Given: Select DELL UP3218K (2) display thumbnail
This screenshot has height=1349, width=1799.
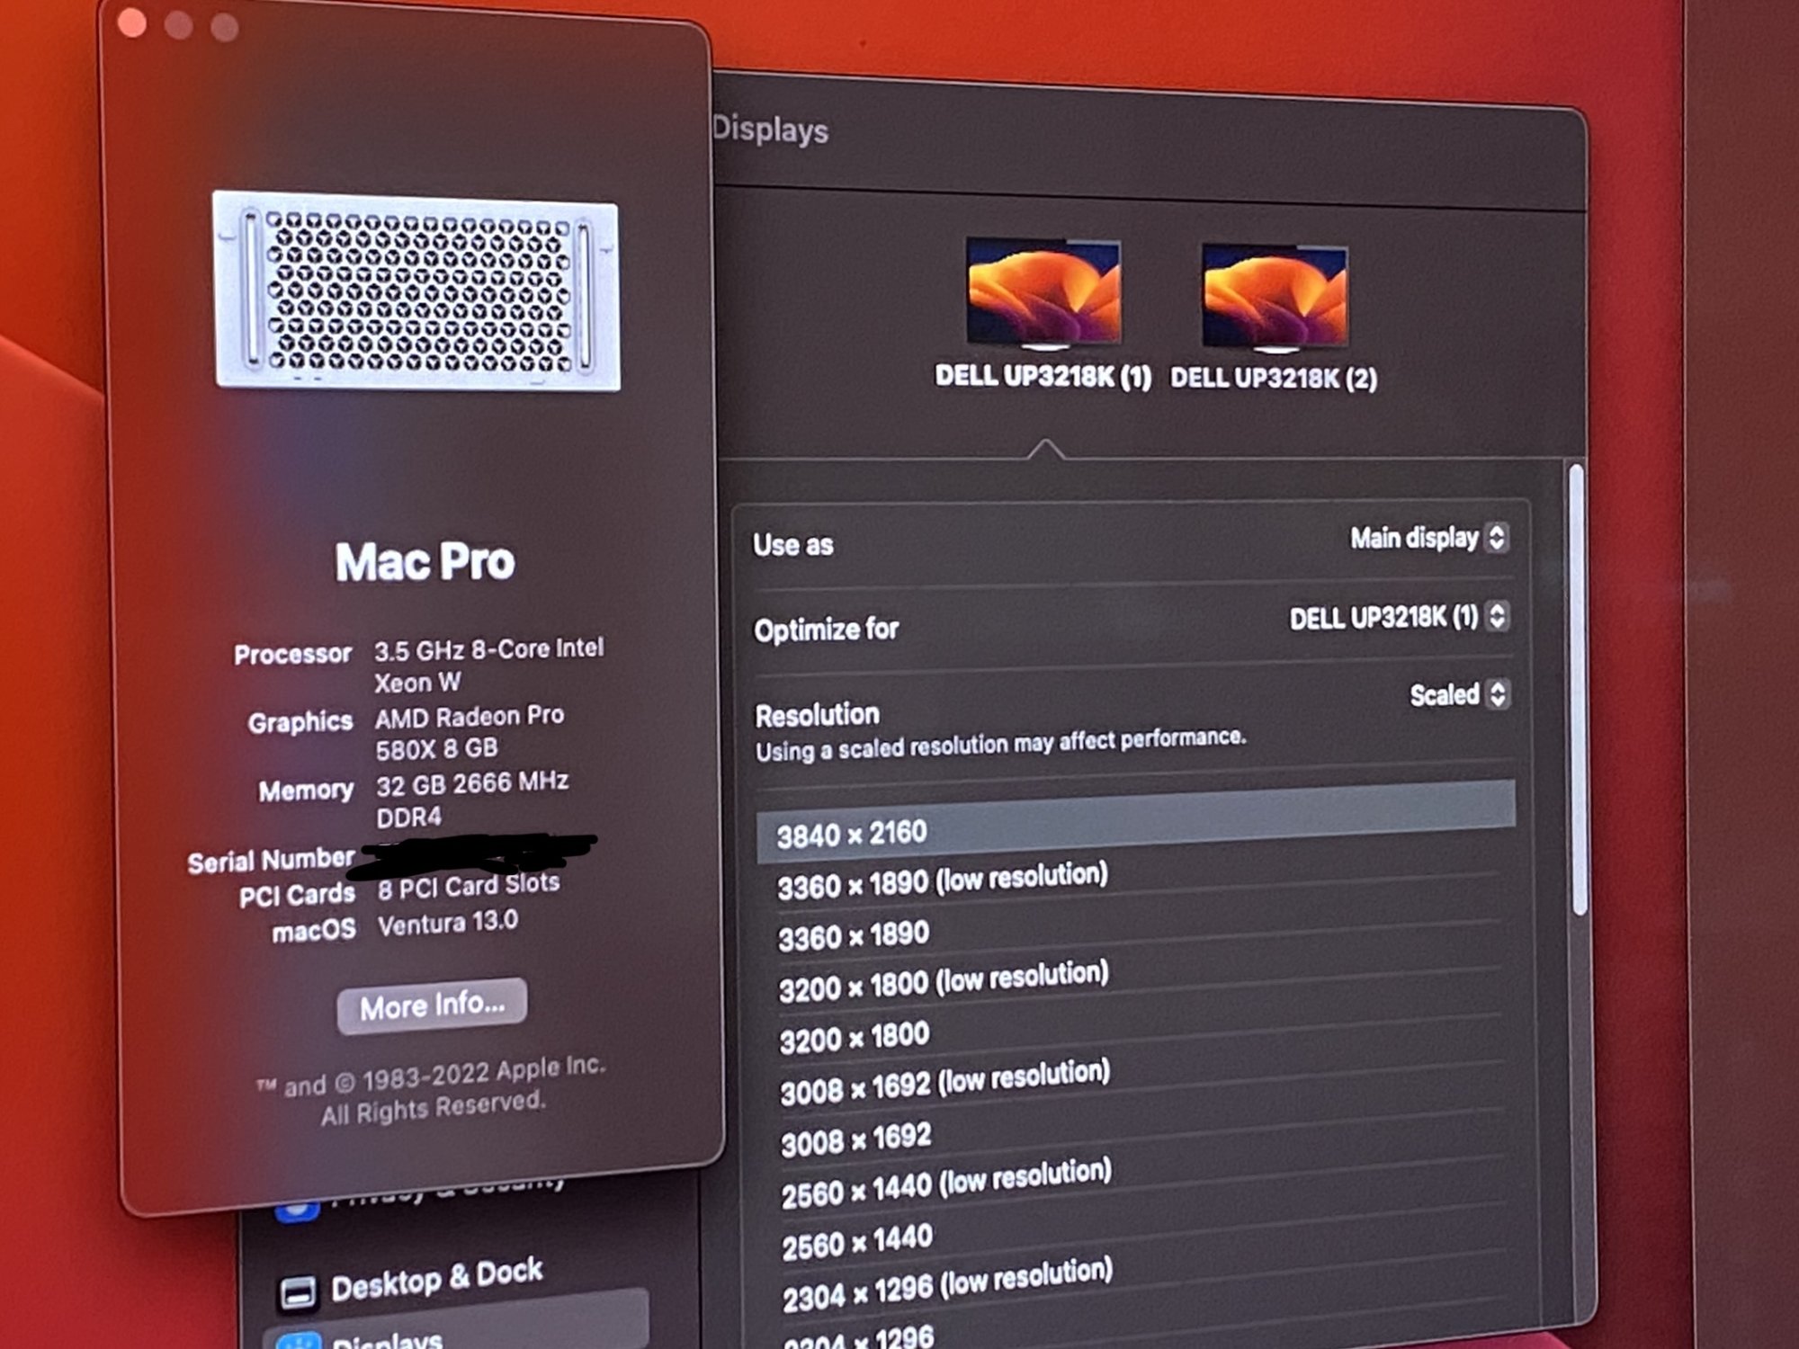Looking at the screenshot, I should (1275, 297).
